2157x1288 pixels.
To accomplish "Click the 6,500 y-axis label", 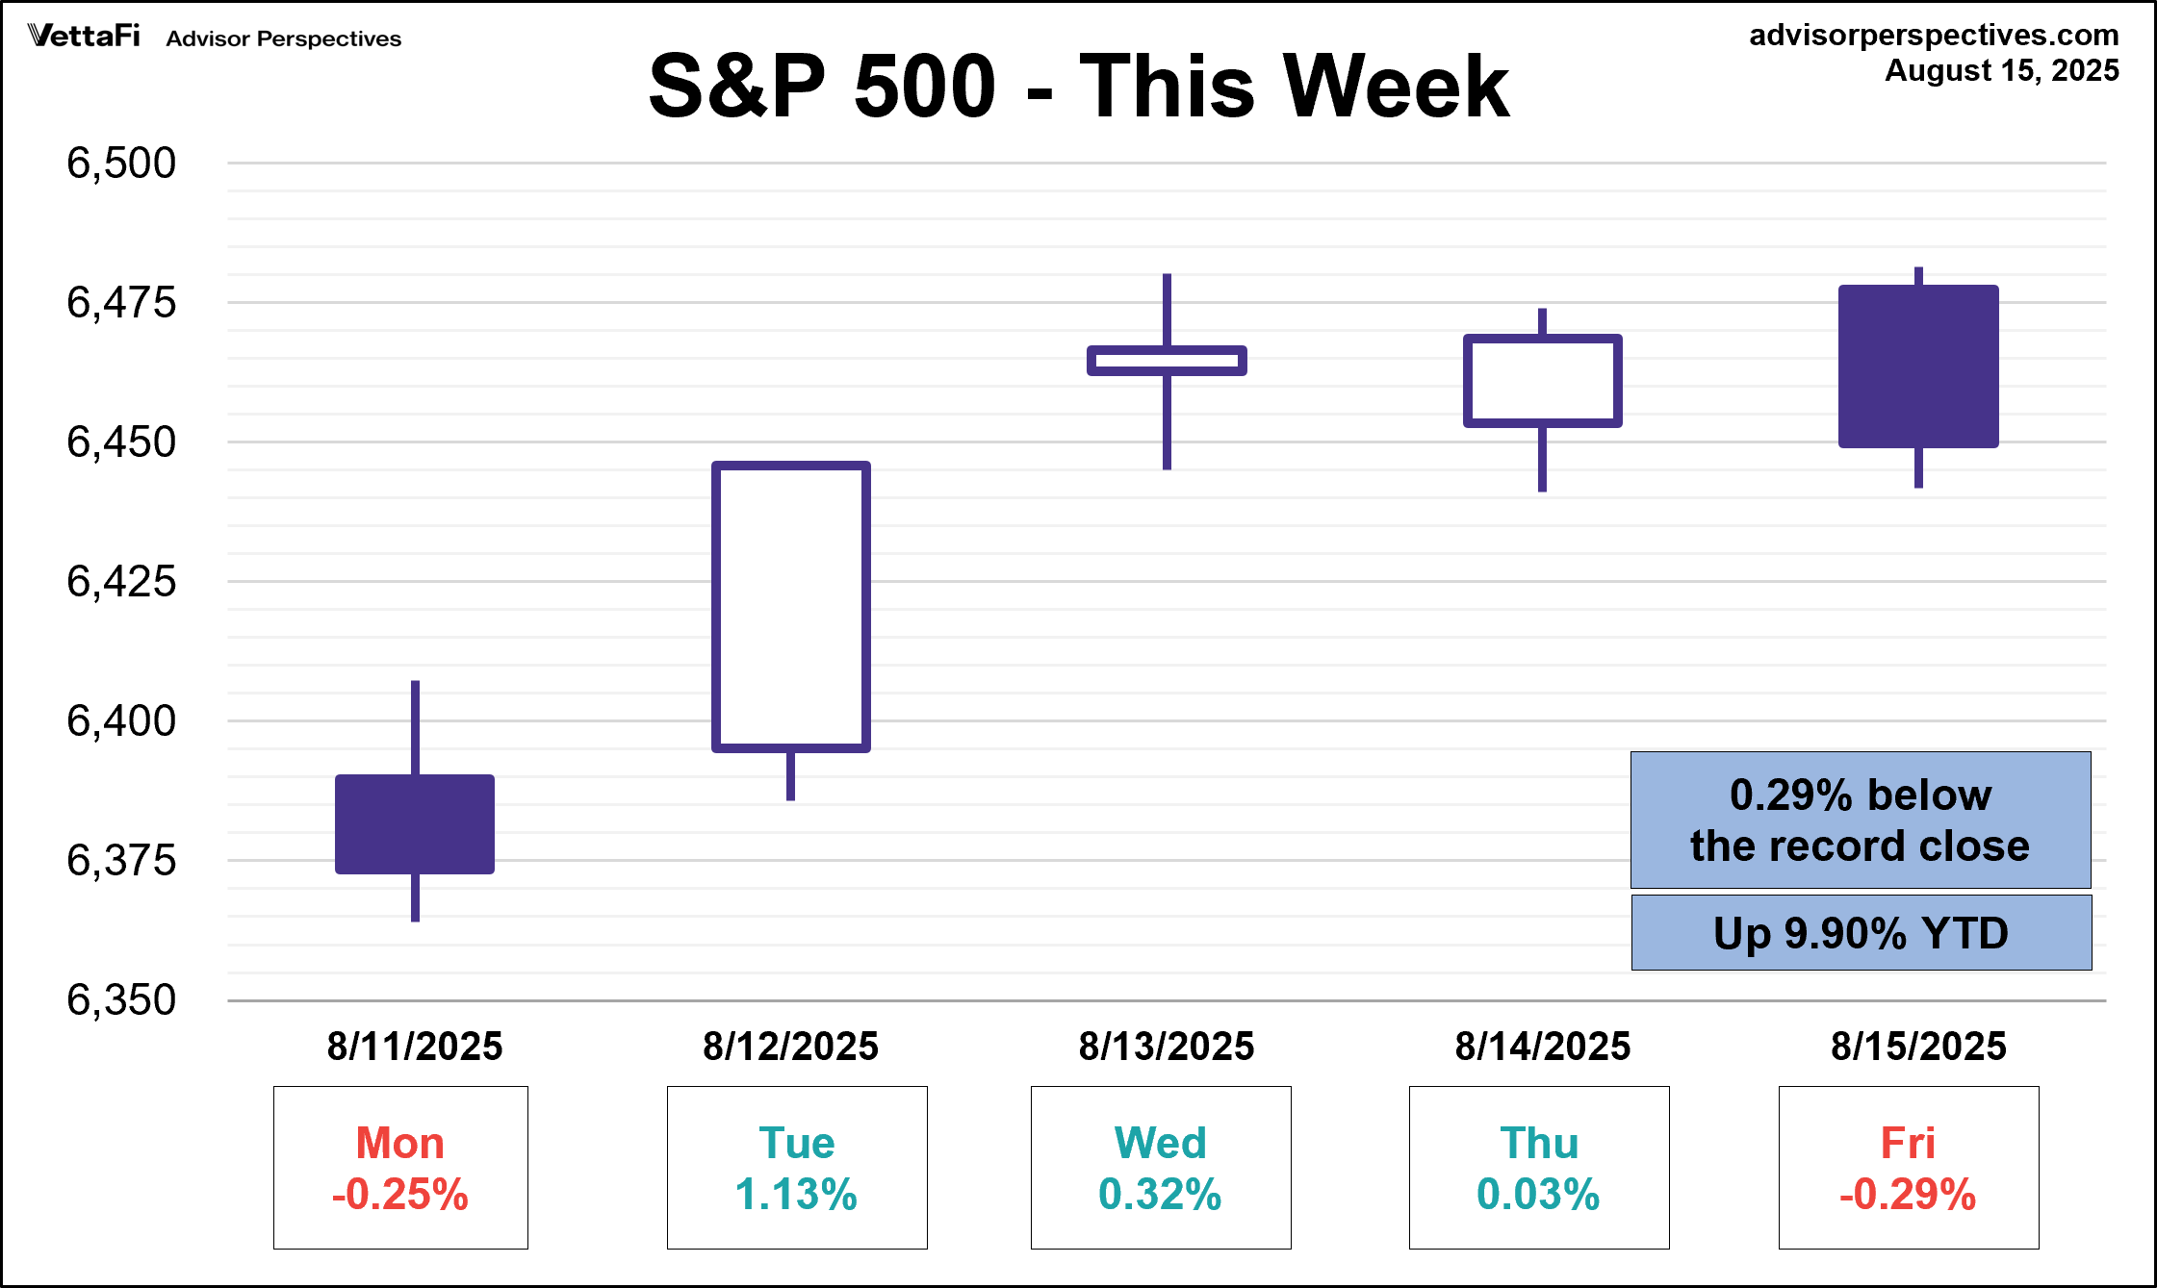I will pos(121,164).
